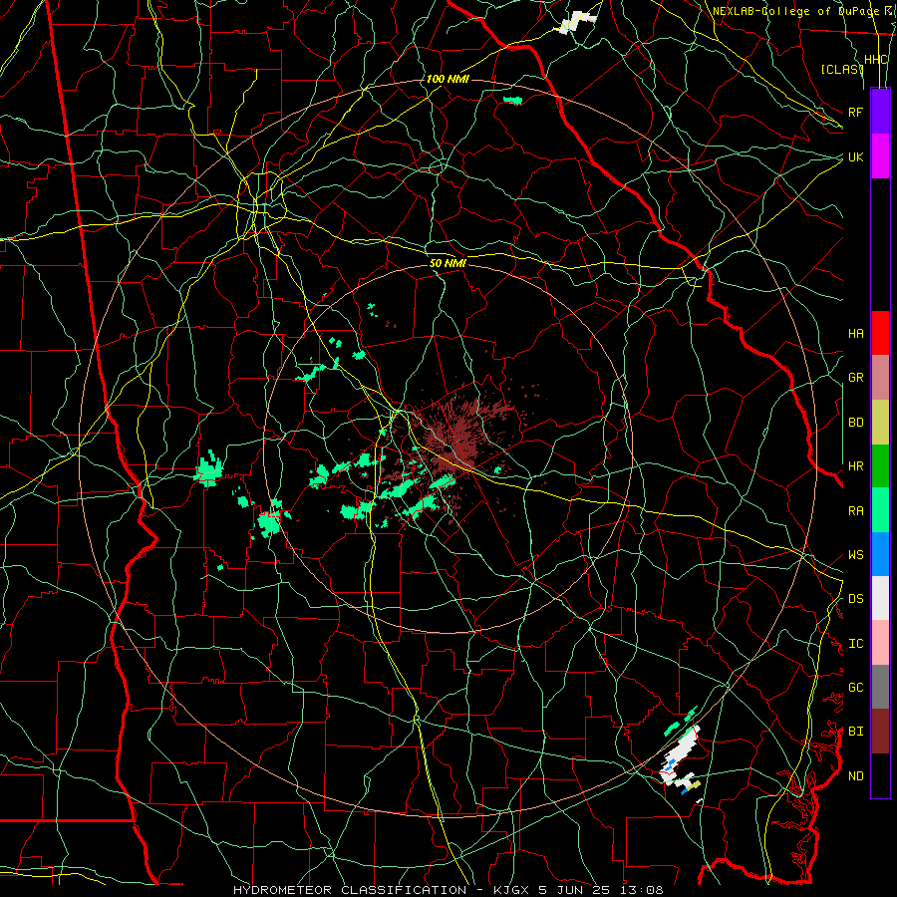Select the IC light pink legend swatch
897x897 pixels.
[880, 643]
